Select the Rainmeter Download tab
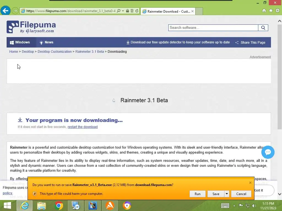Screen dimensions: 282x211 tap(168, 11)
